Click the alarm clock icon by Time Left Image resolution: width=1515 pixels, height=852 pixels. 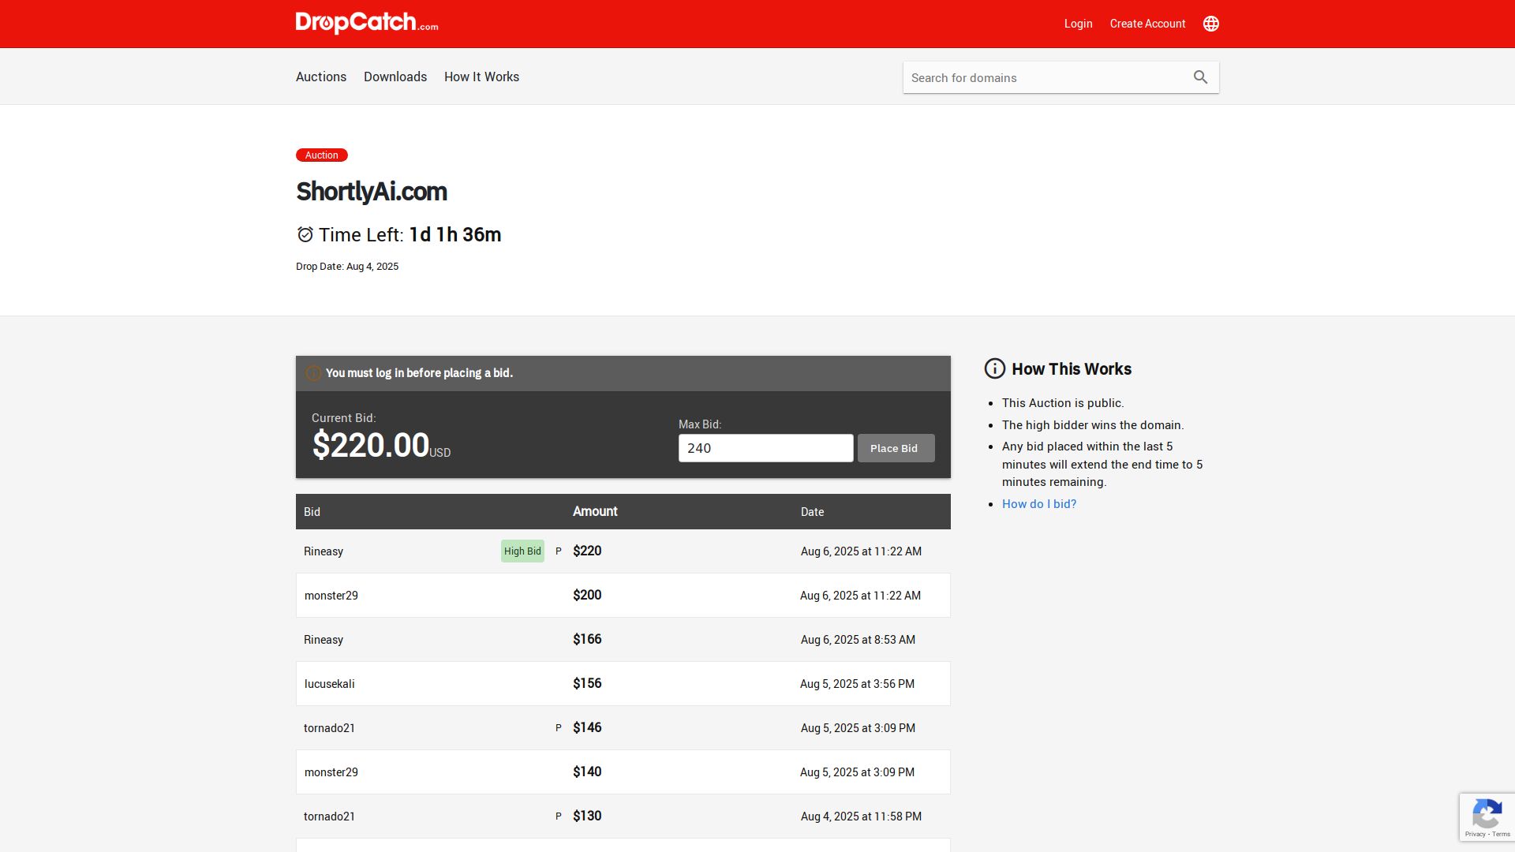[305, 235]
